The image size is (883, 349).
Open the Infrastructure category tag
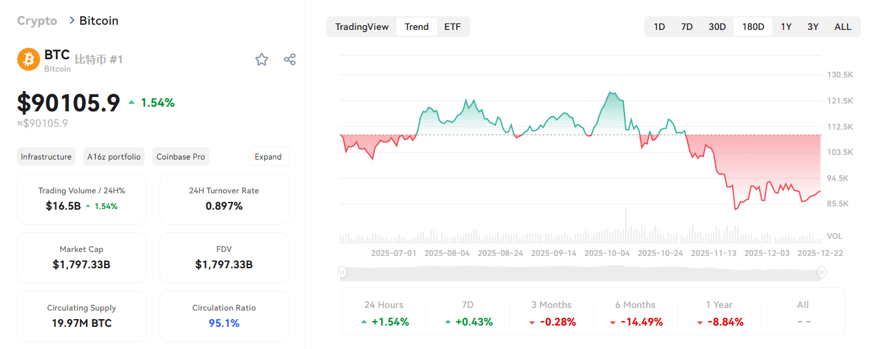click(x=46, y=157)
